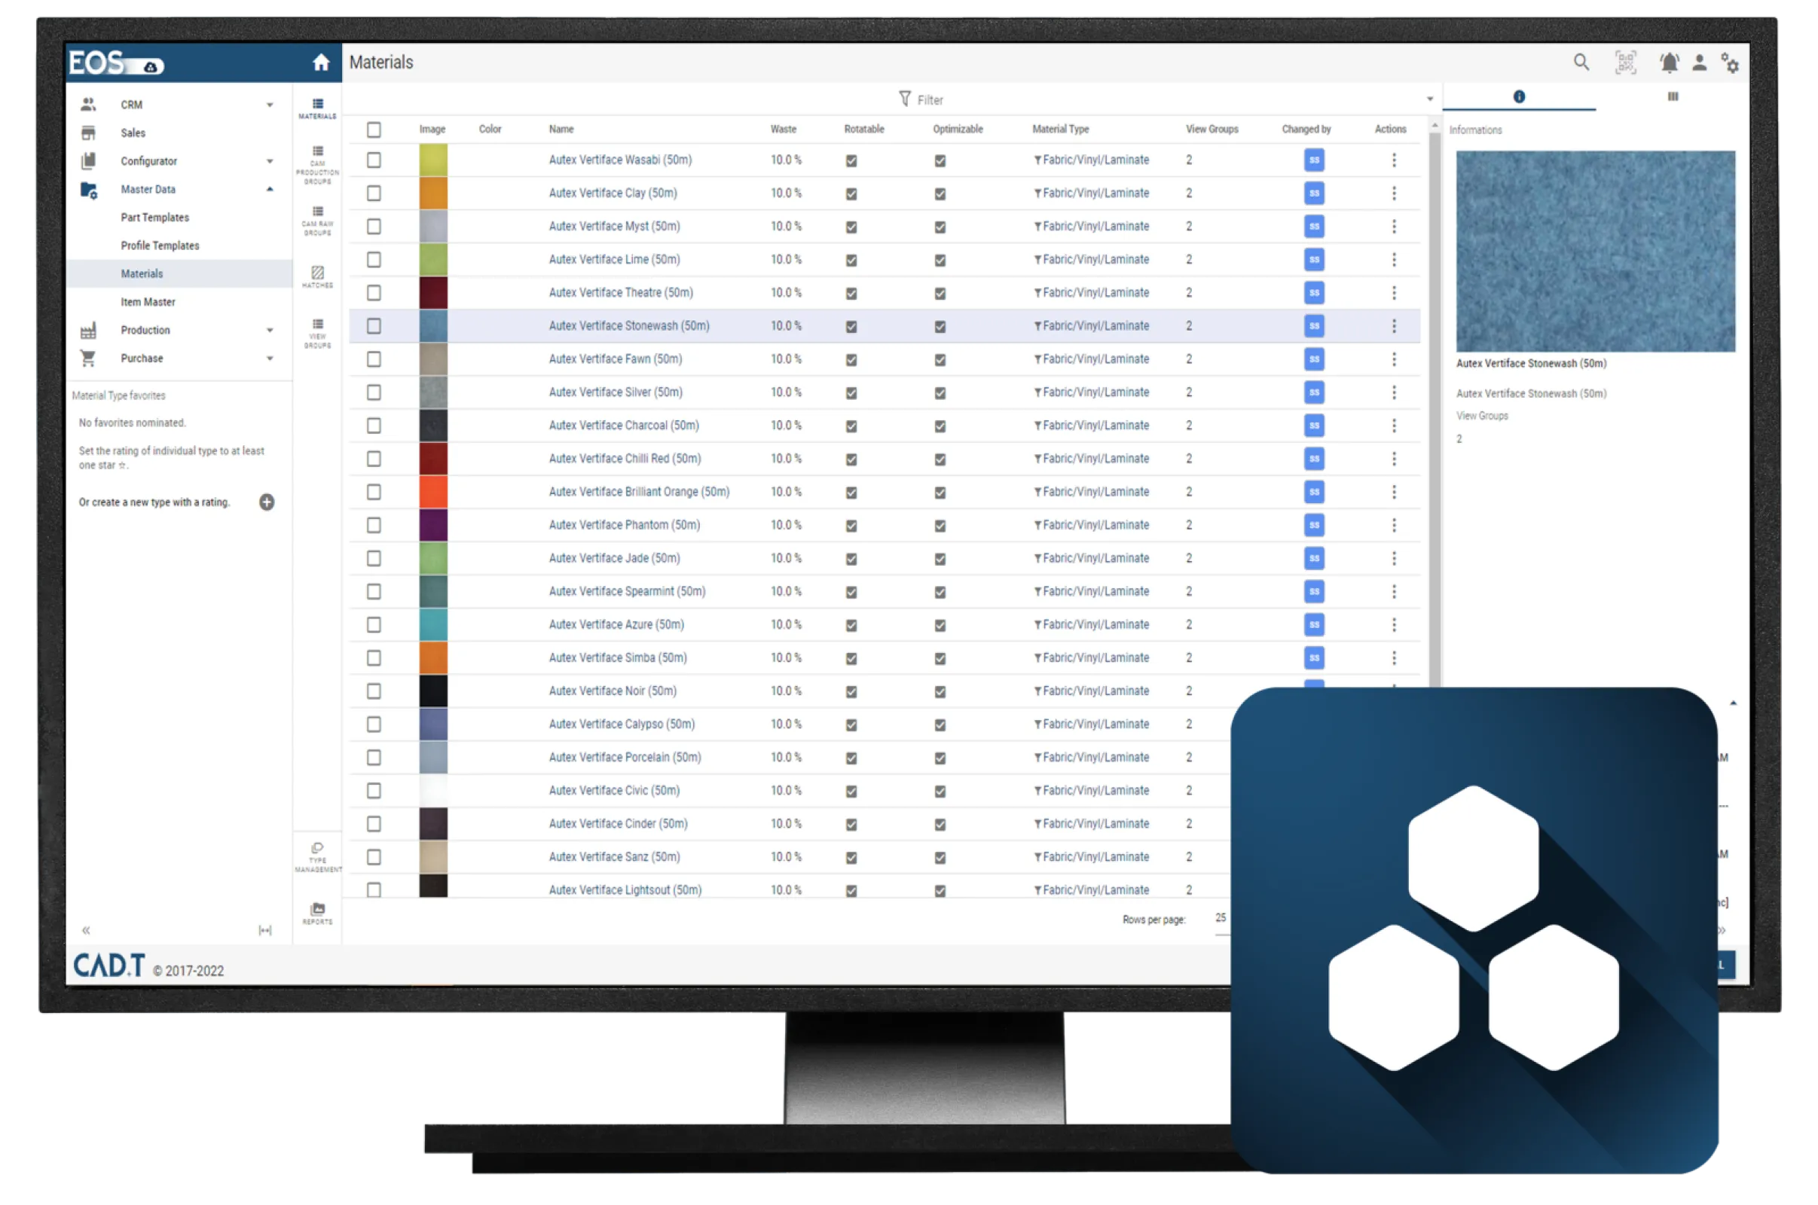Open search with magnifier icon
1818x1205 pixels.
1581,63
